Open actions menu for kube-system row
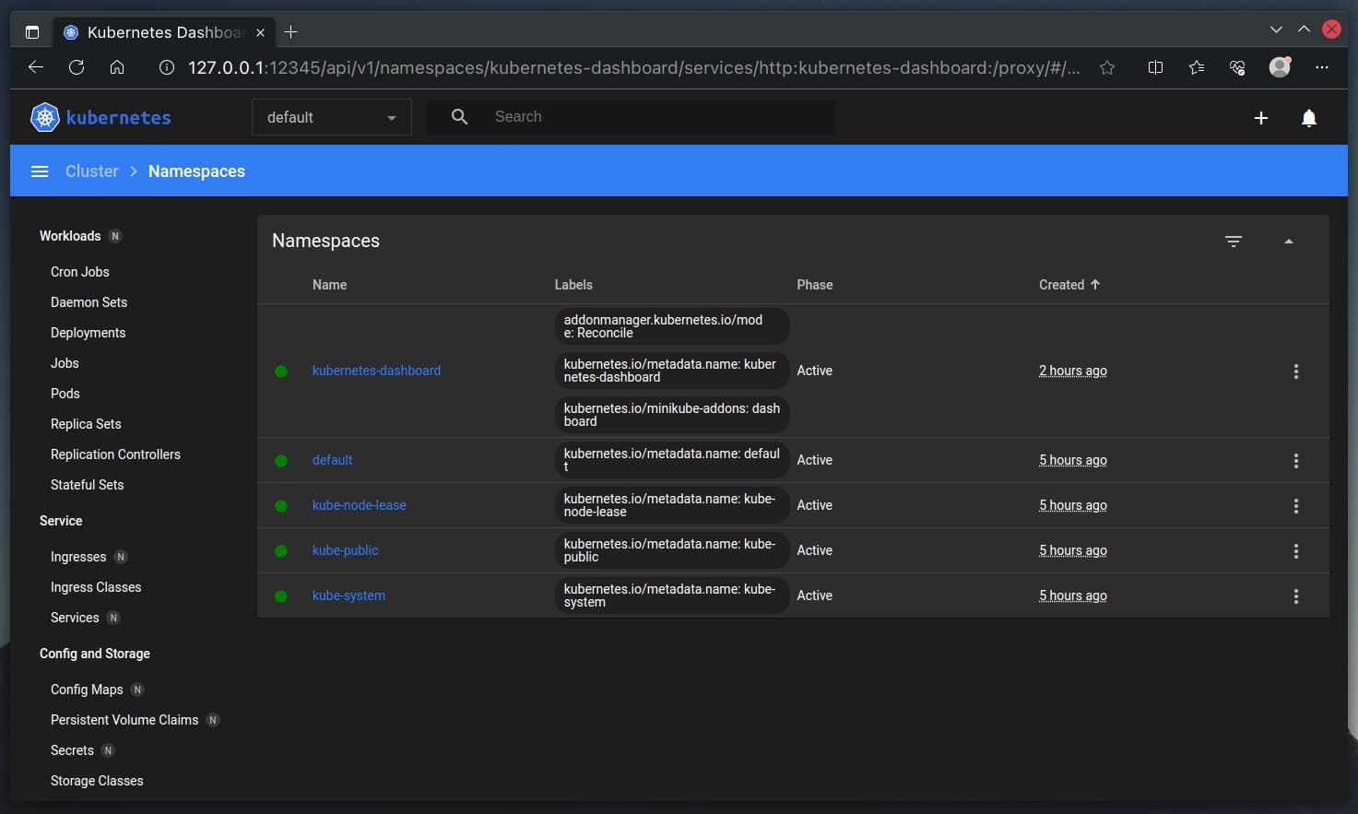 point(1295,596)
